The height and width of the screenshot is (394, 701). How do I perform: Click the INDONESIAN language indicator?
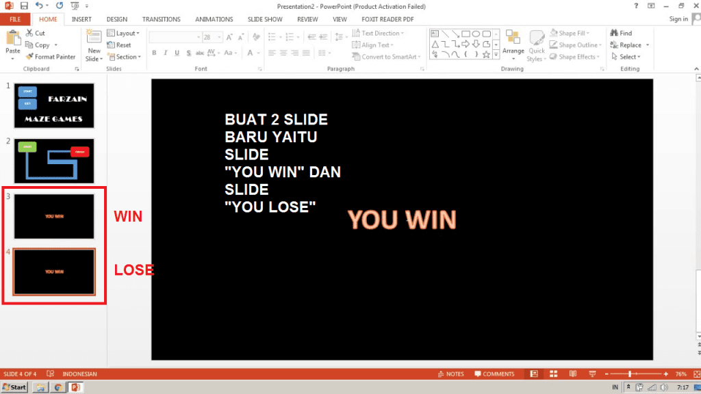(x=79, y=374)
